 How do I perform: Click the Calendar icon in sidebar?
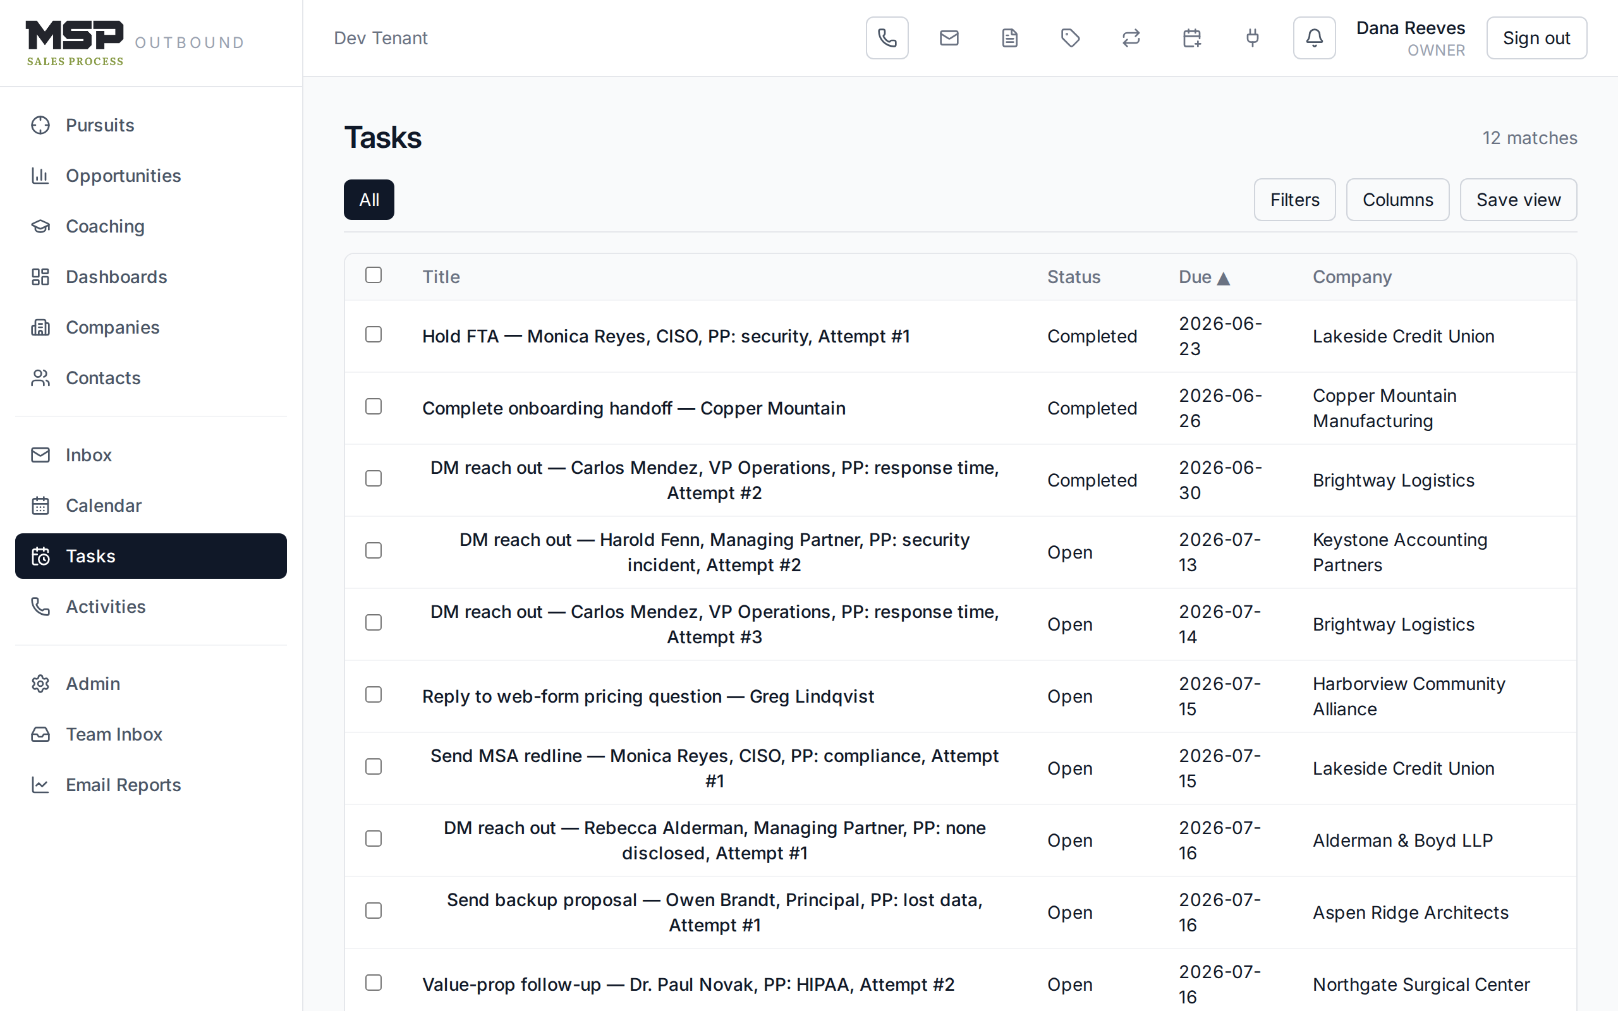point(41,505)
